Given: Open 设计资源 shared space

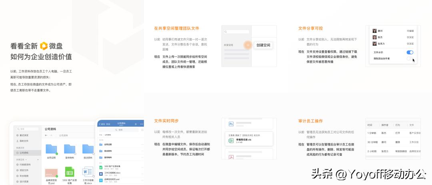Looking at the screenshot, I should (x=24, y=182).
